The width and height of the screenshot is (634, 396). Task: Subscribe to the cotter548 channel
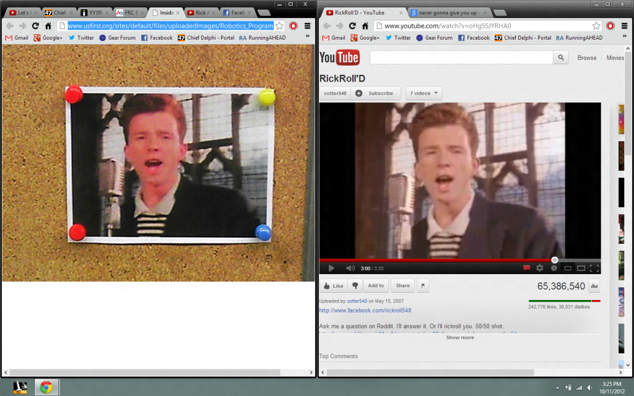376,93
